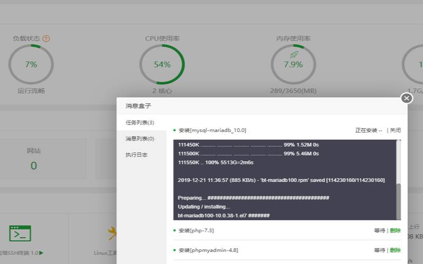Viewport: 423px width, 264px height.
Task: Click the install log scrollbar thumb
Action: click(x=399, y=202)
